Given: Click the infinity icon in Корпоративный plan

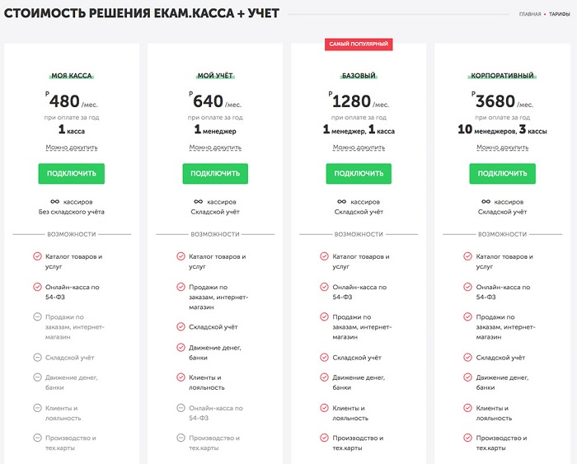Looking at the screenshot, I should pos(486,202).
